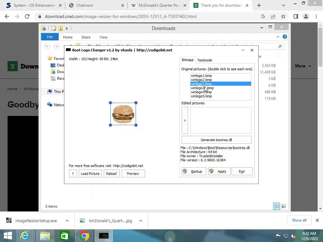Click the Apply button in Boot Logo Changer
The height and width of the screenshot is (242, 323).
pyautogui.click(x=219, y=171)
